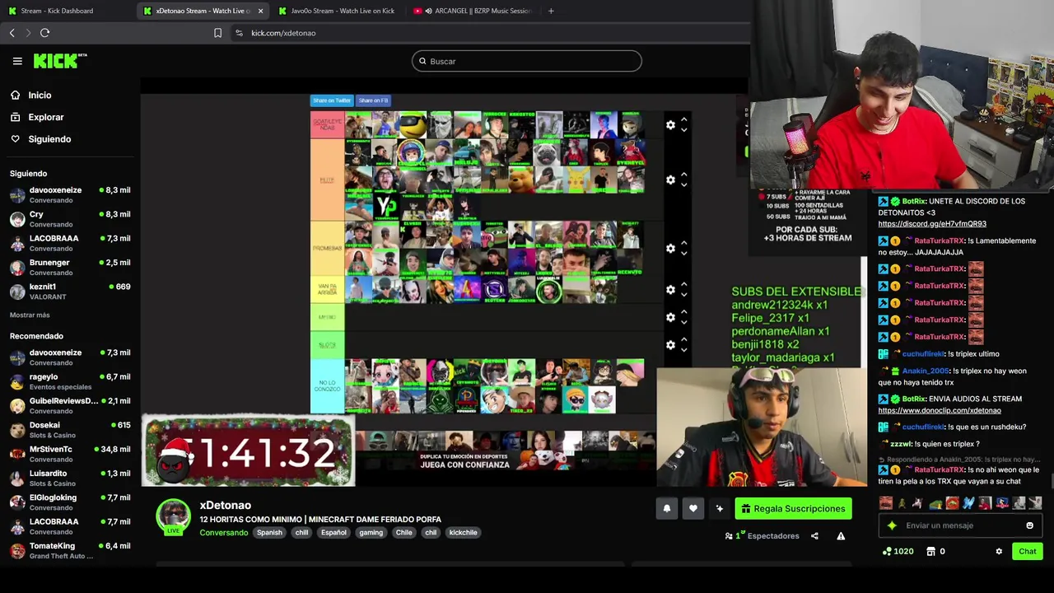Select the gaming tag
Screen dimensions: 1054x593
click(371, 533)
